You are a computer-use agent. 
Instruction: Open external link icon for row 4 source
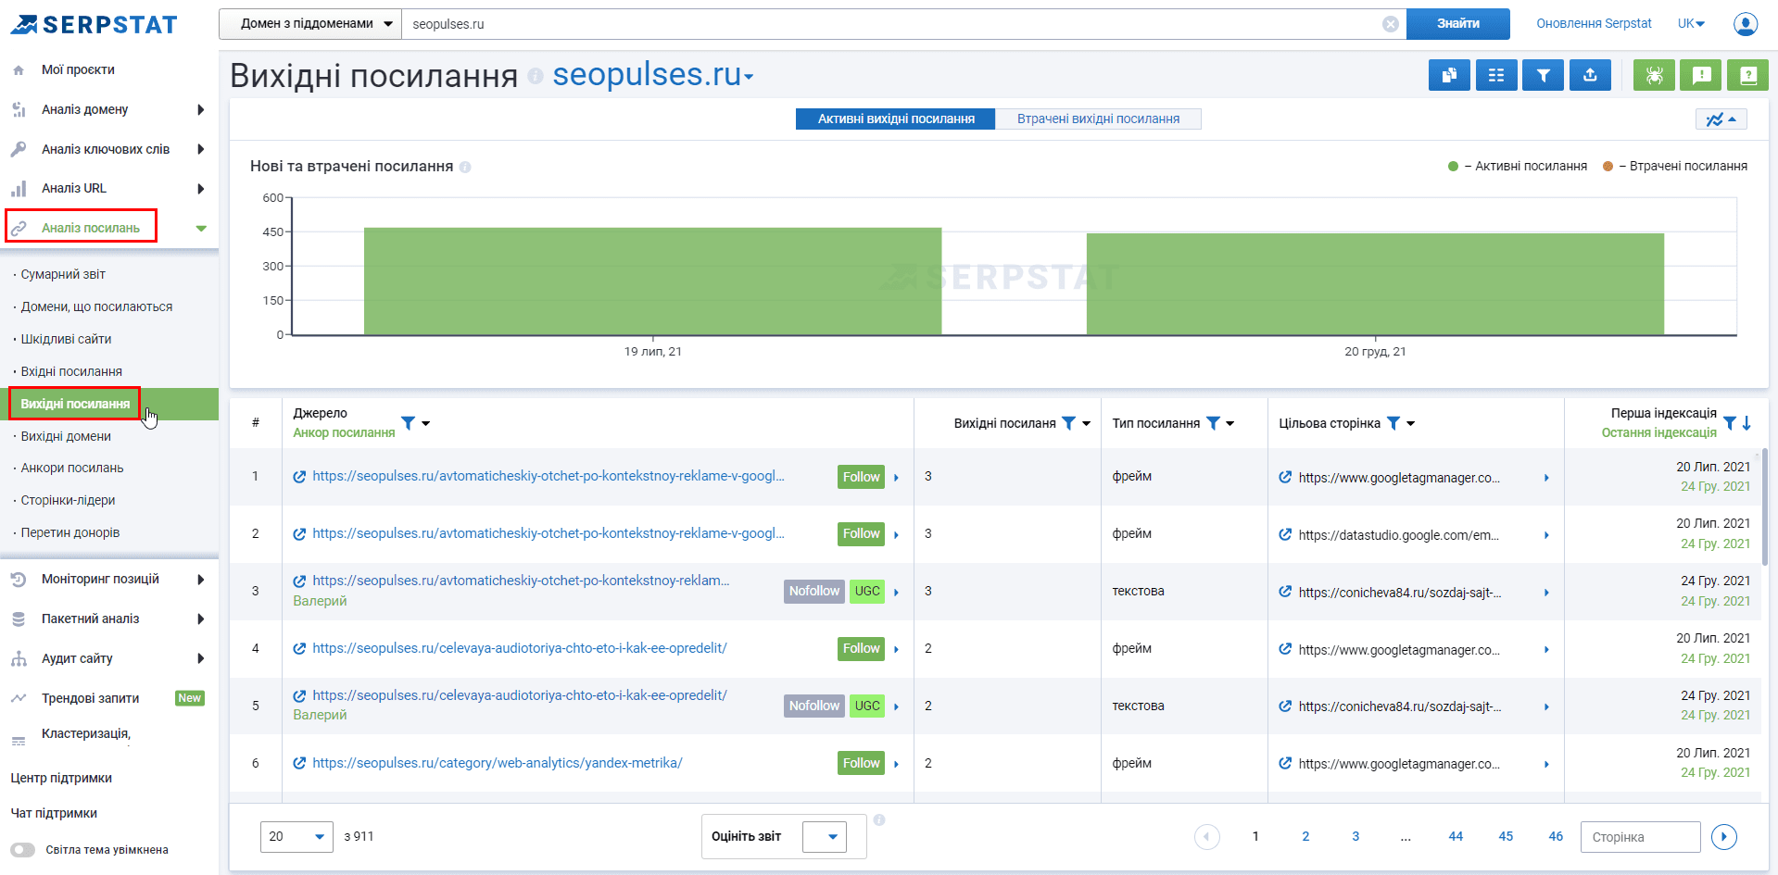pos(299,649)
